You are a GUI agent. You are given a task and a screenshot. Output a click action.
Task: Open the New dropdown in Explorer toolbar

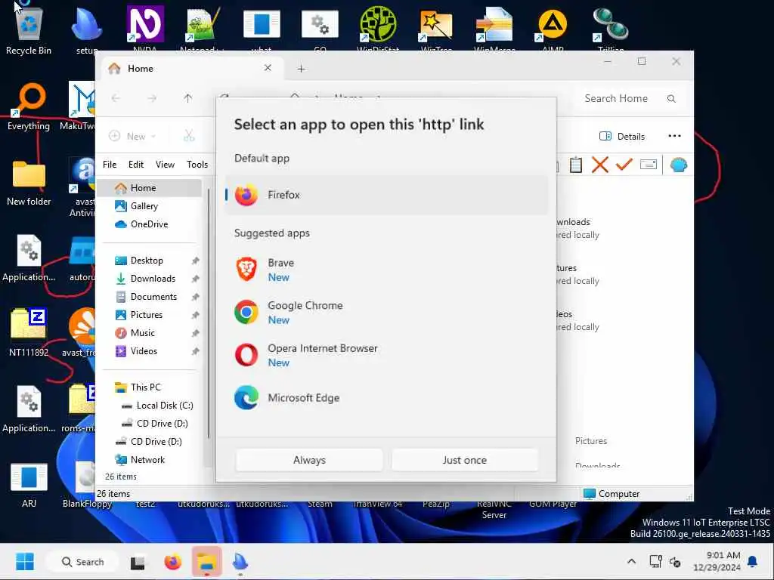132,136
